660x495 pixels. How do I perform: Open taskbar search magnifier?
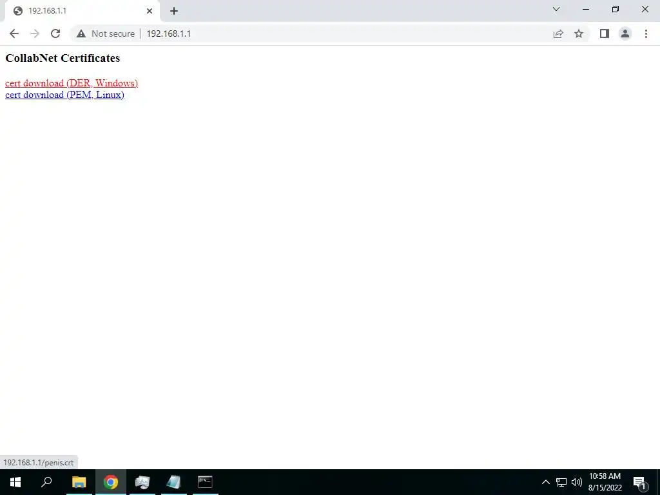[x=46, y=482]
